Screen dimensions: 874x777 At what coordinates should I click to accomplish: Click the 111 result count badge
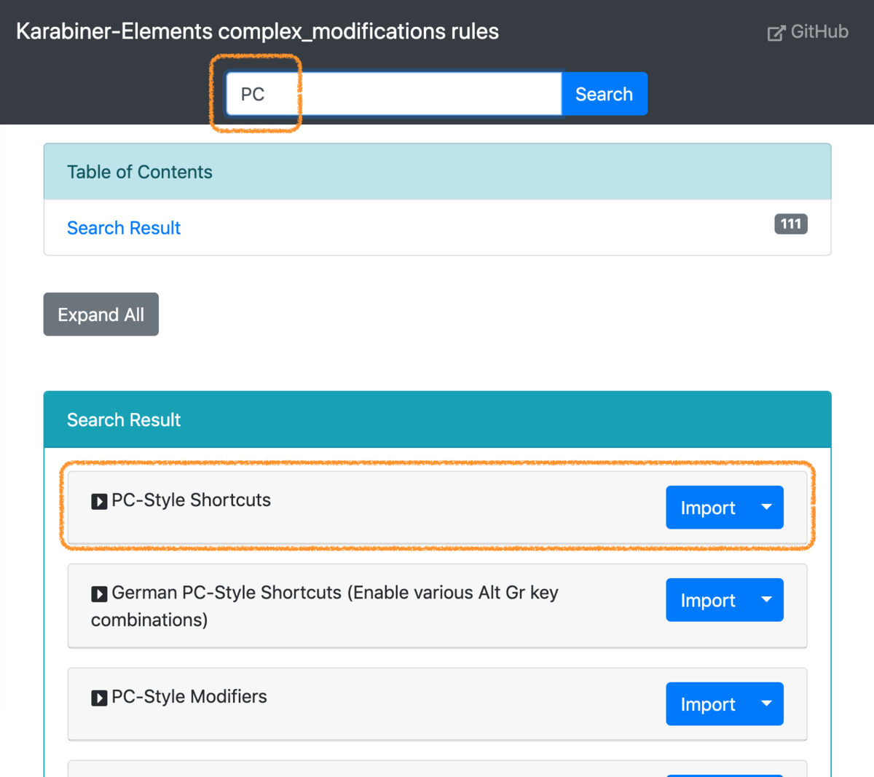coord(791,224)
